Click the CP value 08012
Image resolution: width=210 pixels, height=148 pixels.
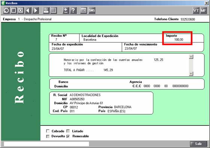click(x=74, y=107)
